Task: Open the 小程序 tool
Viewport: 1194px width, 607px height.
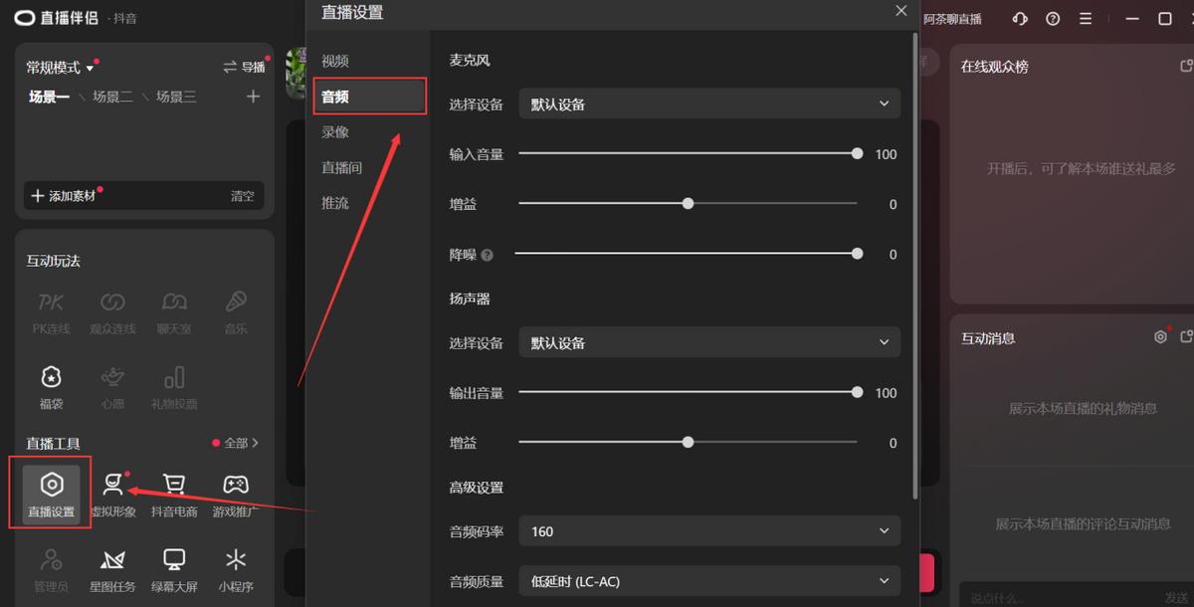Action: tap(235, 569)
